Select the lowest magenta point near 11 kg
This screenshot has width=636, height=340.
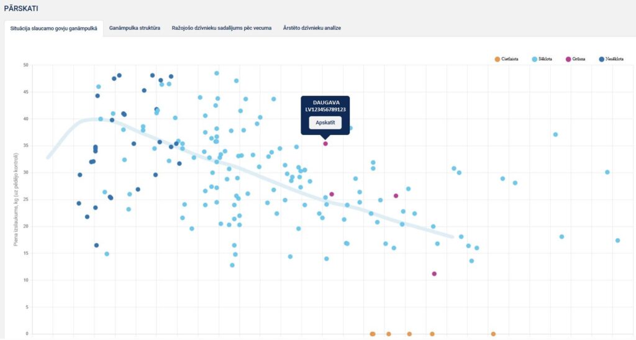point(434,274)
